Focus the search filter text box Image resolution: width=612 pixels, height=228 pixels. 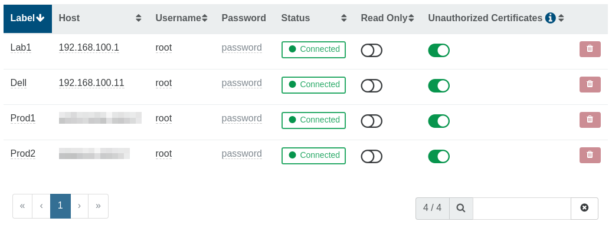[522, 208]
